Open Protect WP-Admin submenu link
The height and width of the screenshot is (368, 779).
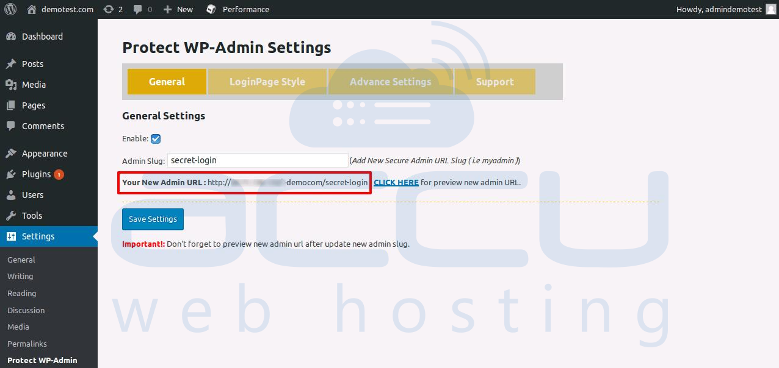(43, 361)
